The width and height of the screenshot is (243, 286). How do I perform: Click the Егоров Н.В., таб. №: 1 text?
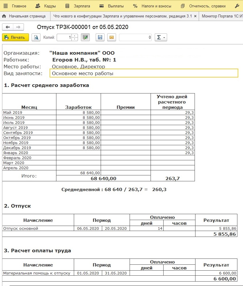point(84,60)
